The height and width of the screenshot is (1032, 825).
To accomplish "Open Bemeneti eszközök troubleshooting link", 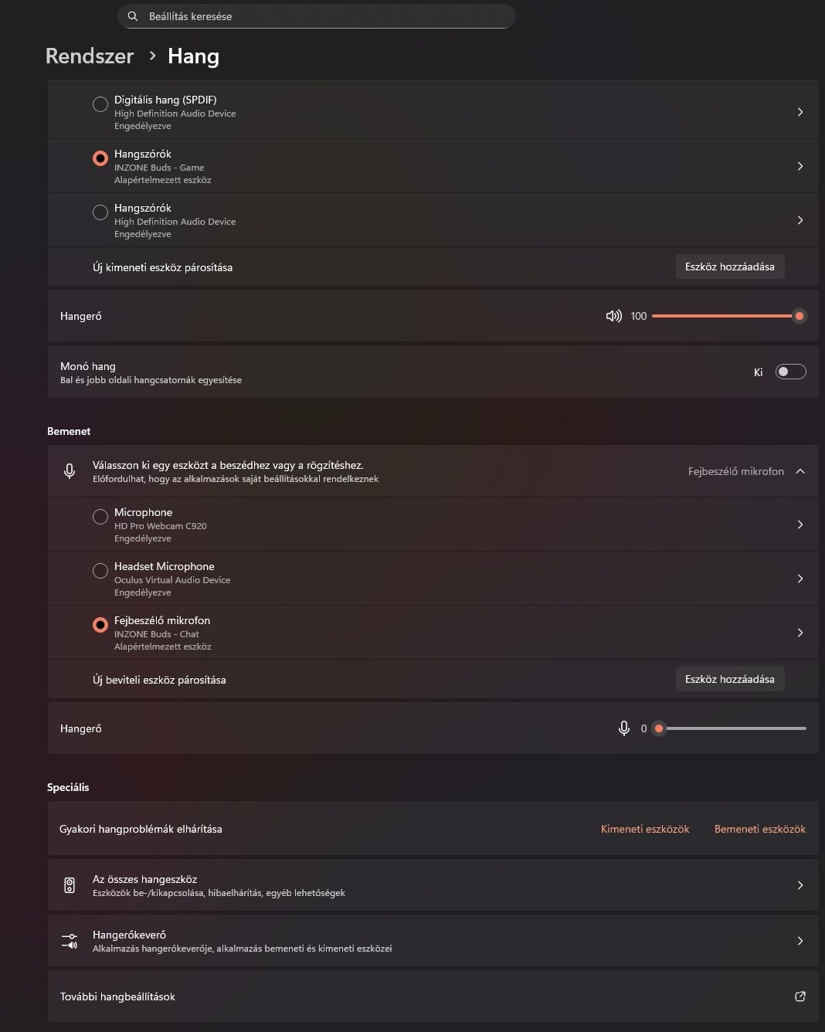I will coord(759,829).
